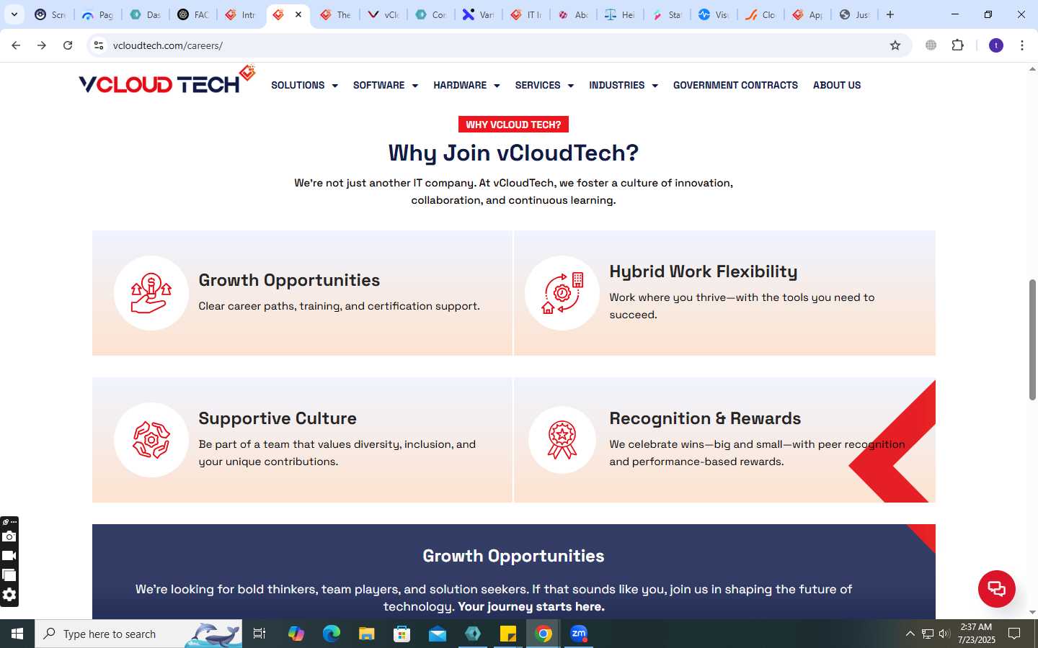Viewport: 1038px width, 648px height.
Task: Launch Microsoft Edge from the taskbar
Action: click(331, 634)
